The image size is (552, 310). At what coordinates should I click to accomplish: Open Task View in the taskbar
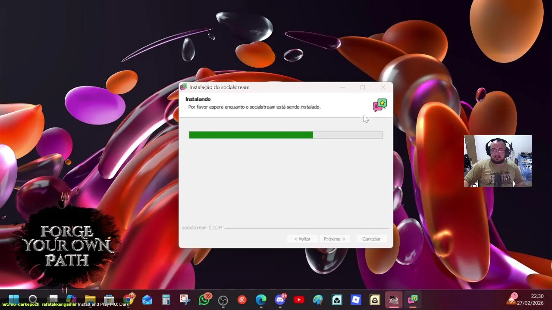(x=53, y=299)
